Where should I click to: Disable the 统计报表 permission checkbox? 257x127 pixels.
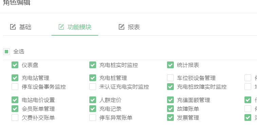[170, 65]
